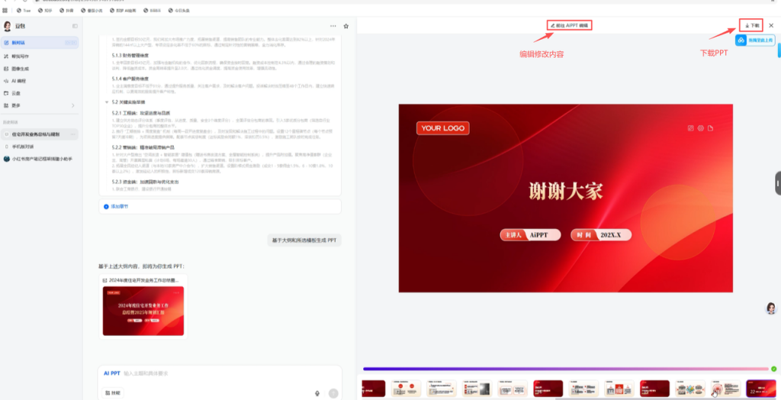The image size is (781, 400).
Task: Select the first dark red slide thumbnail
Action: point(374,389)
